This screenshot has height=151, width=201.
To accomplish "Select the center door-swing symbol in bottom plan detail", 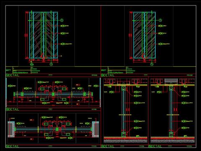I will click(x=57, y=129).
